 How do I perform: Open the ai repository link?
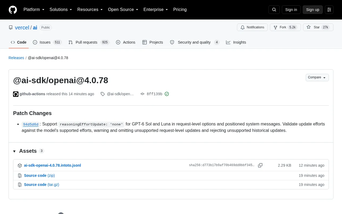(x=35, y=28)
